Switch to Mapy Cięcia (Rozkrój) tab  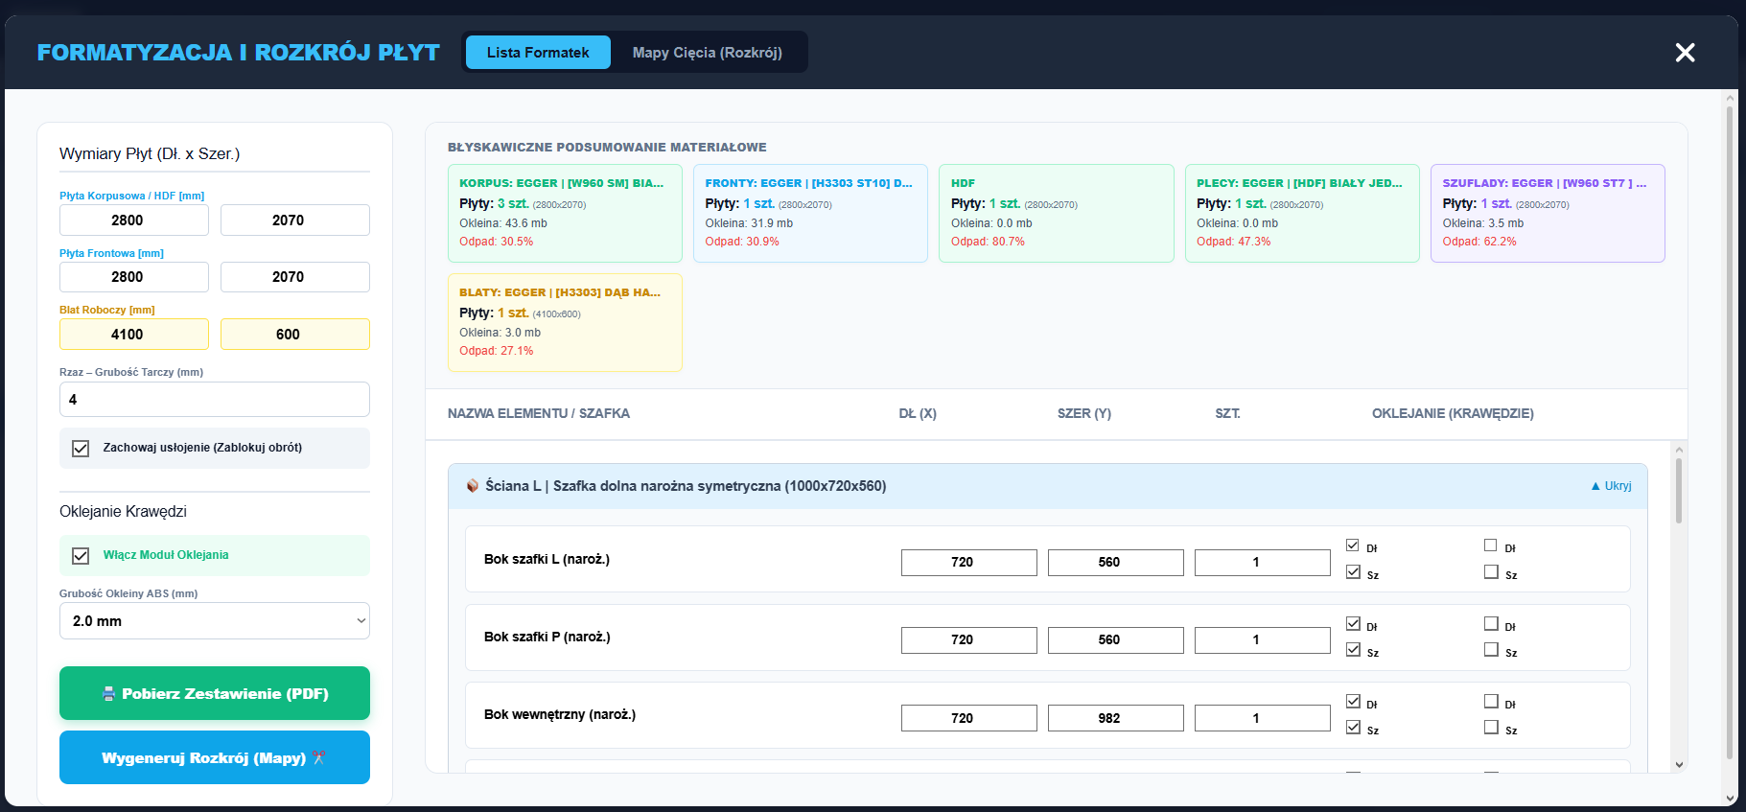click(708, 53)
